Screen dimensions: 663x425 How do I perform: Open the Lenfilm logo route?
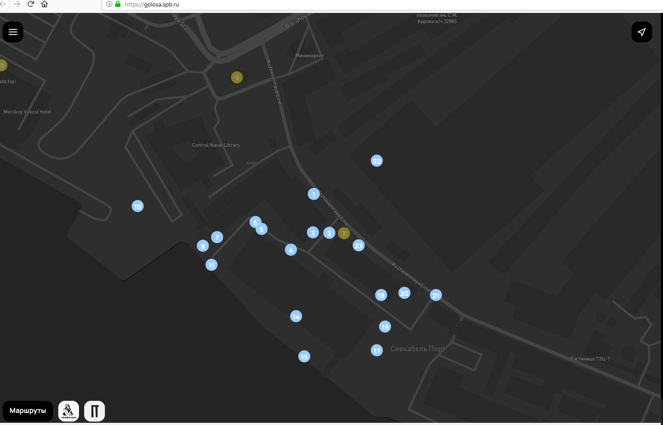pyautogui.click(x=69, y=411)
